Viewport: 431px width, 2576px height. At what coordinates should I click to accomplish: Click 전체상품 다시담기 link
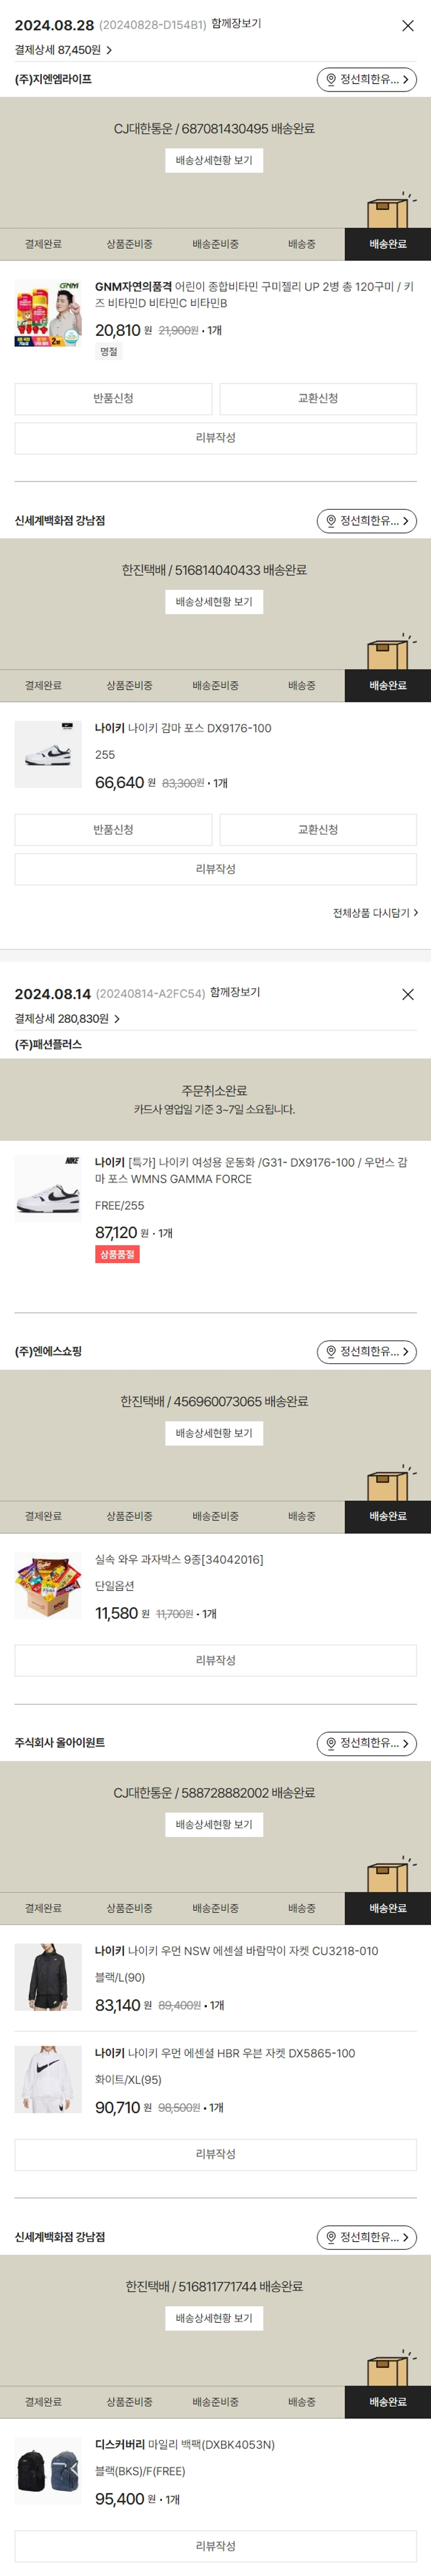click(x=375, y=913)
